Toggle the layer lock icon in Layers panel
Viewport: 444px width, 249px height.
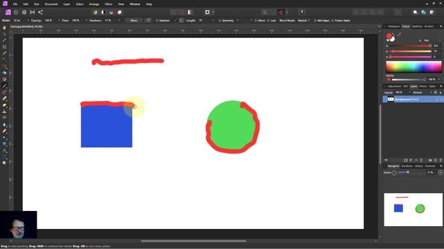pyautogui.click(x=441, y=92)
